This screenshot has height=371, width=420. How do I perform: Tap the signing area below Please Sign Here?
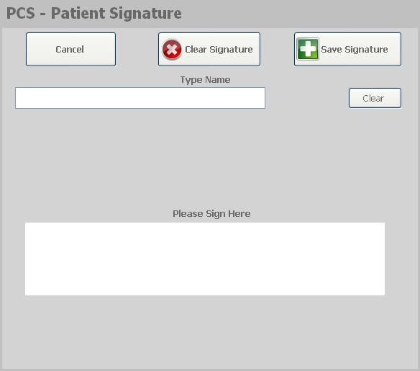205,259
